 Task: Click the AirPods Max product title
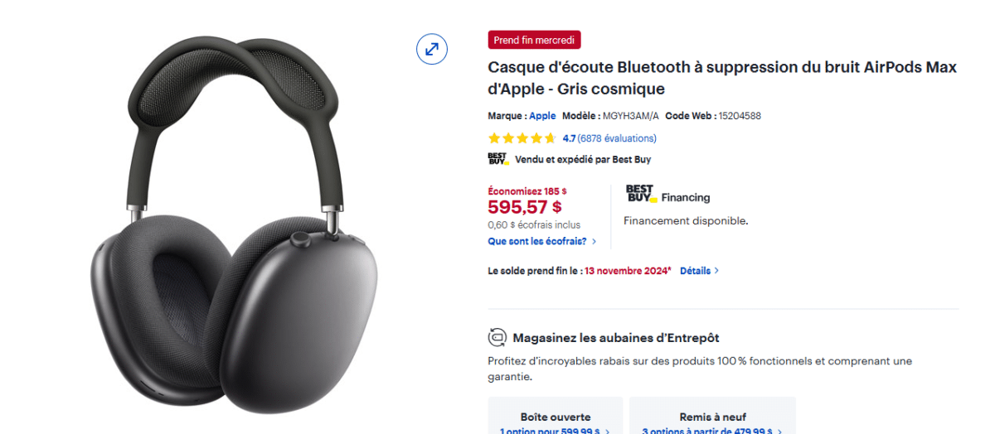coord(722,78)
